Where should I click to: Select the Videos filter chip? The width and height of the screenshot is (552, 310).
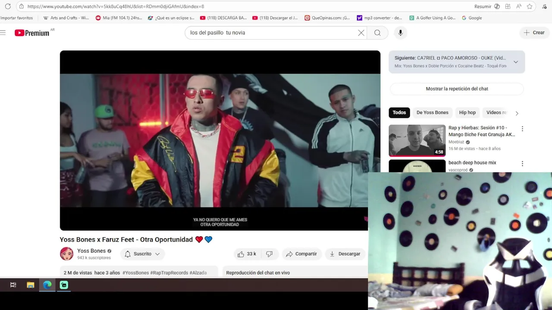point(496,112)
